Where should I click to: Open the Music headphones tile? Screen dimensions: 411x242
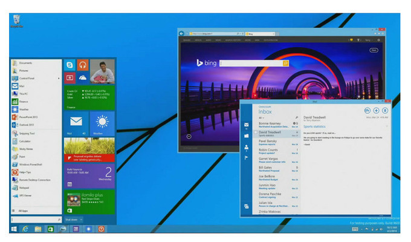[x=83, y=65]
